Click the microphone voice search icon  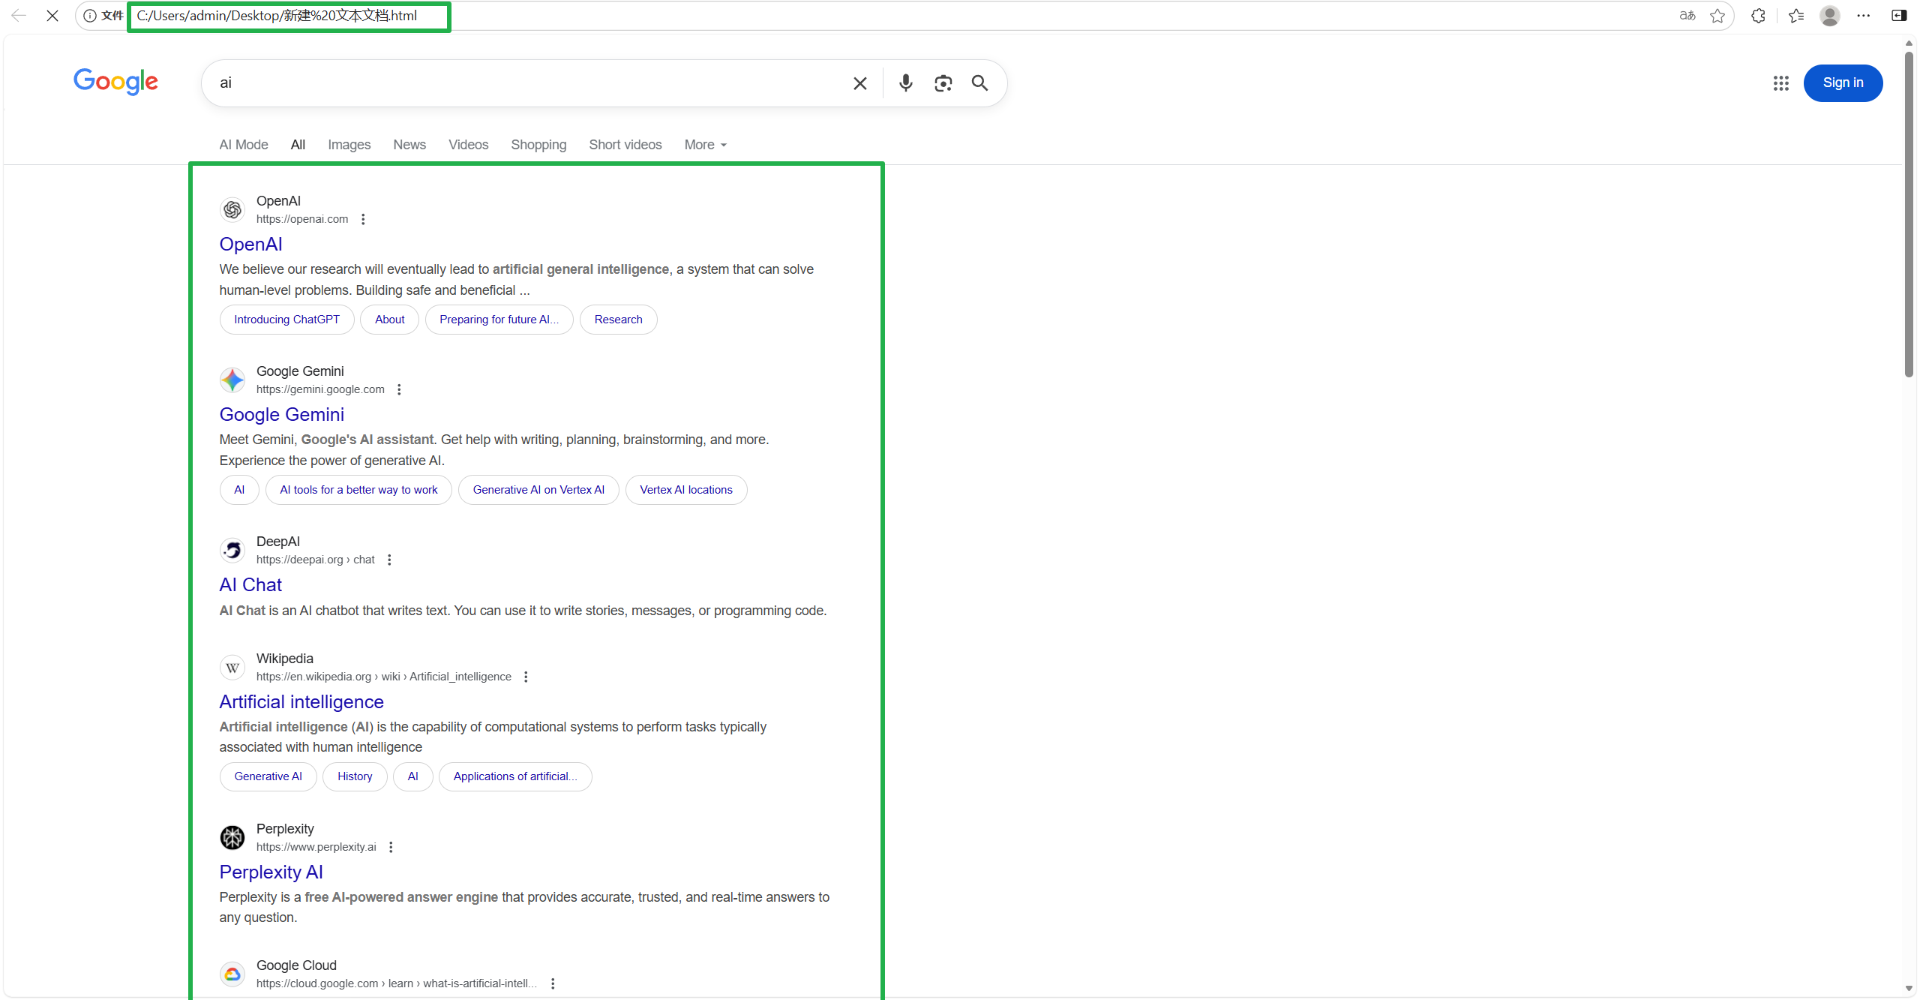(905, 83)
